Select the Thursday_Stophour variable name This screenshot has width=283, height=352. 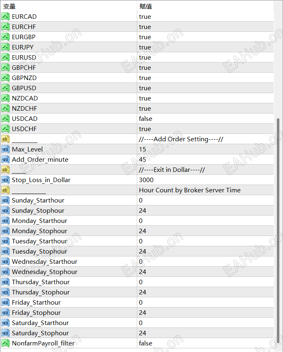(x=41, y=292)
